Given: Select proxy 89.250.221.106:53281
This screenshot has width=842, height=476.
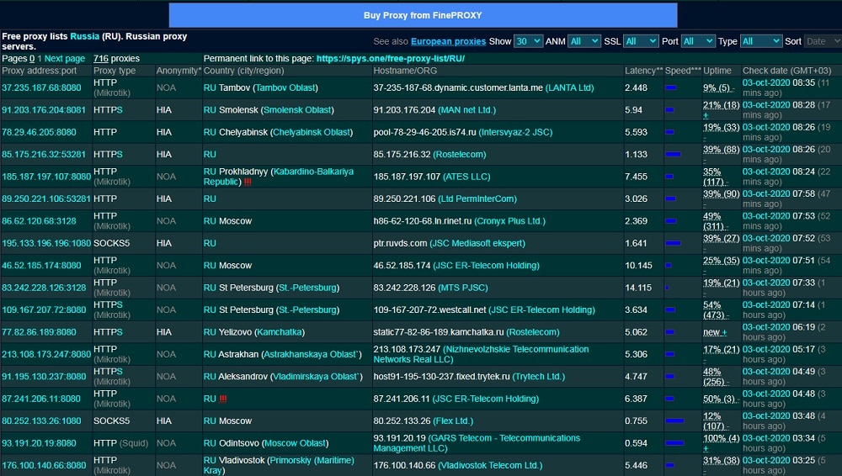Looking at the screenshot, I should (46, 198).
